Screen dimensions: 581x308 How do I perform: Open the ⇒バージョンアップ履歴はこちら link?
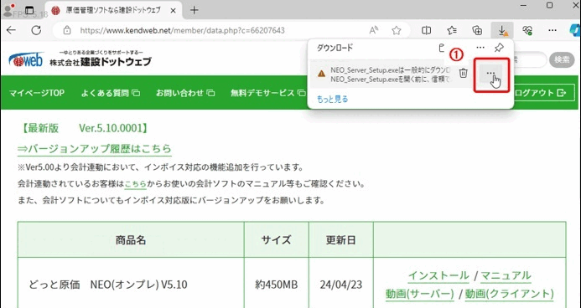tap(94, 149)
